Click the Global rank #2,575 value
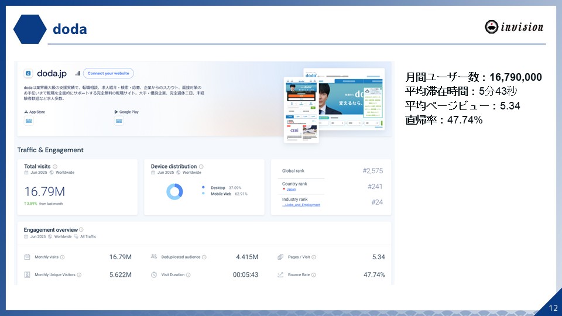This screenshot has height=316, width=562. tap(373, 171)
